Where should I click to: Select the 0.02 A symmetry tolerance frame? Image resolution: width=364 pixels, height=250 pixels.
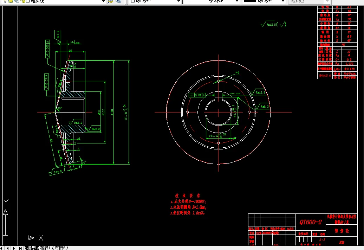[x=197, y=95]
